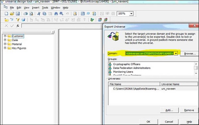Close the universe tree pane with X
This screenshot has height=125, width=199.
[53, 32]
